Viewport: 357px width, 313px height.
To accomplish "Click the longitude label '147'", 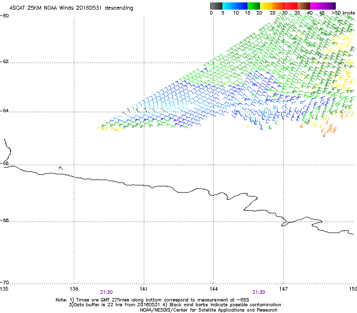I will pos(283,289).
